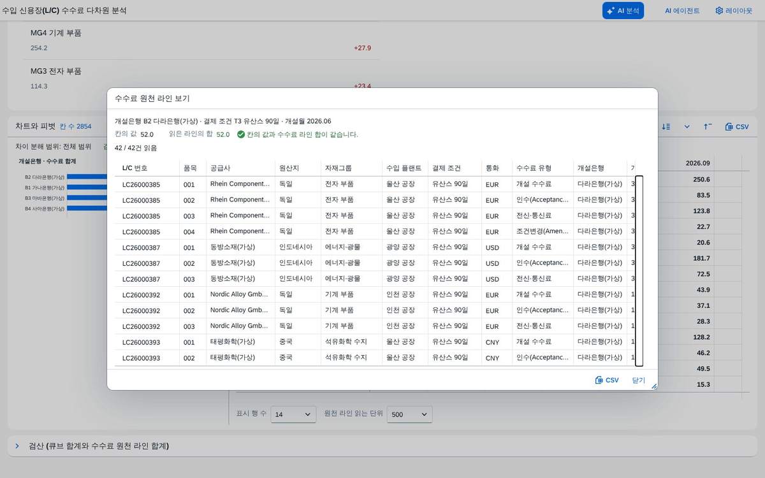The width and height of the screenshot is (765, 478).
Task: Select 석유화학 수지 in LC26000393 row 001
Action: pos(346,342)
